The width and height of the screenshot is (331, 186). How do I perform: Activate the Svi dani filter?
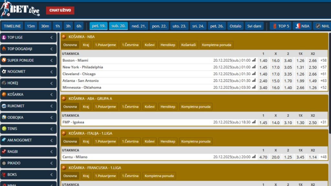point(255,26)
